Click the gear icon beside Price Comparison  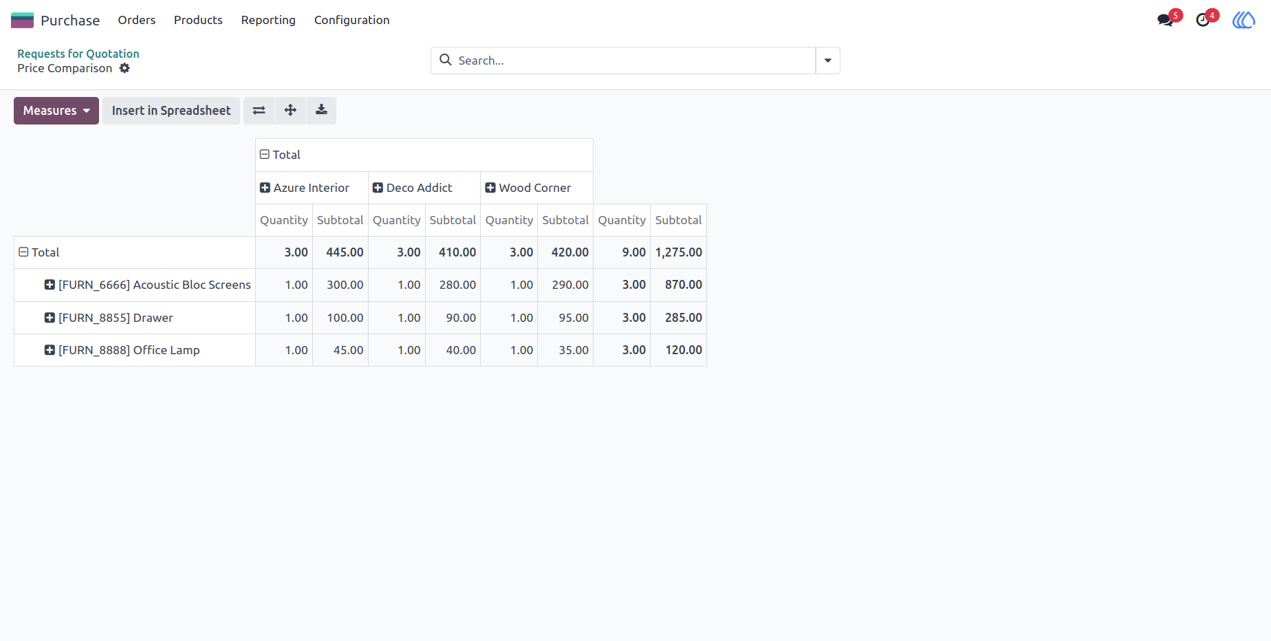124,68
